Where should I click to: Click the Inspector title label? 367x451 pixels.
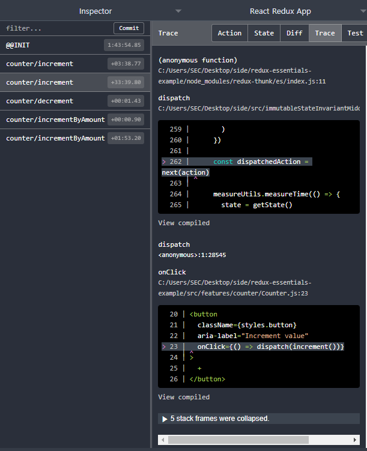[95, 11]
